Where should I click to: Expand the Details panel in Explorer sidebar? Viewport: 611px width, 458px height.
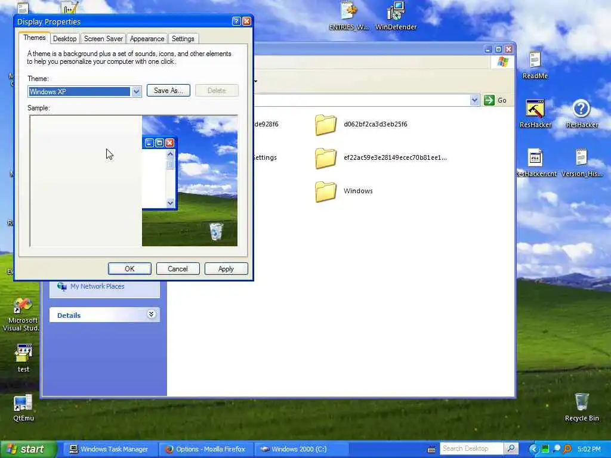(x=151, y=314)
